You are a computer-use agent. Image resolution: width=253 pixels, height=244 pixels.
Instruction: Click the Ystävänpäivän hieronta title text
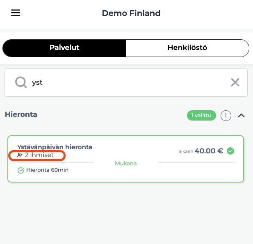click(x=55, y=147)
